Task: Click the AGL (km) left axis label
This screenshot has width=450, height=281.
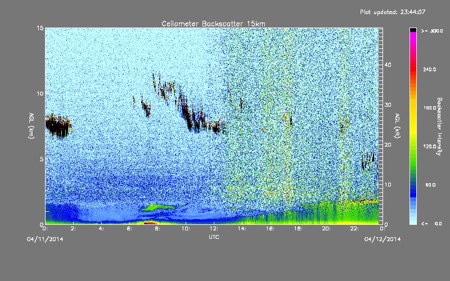Action: click(31, 126)
